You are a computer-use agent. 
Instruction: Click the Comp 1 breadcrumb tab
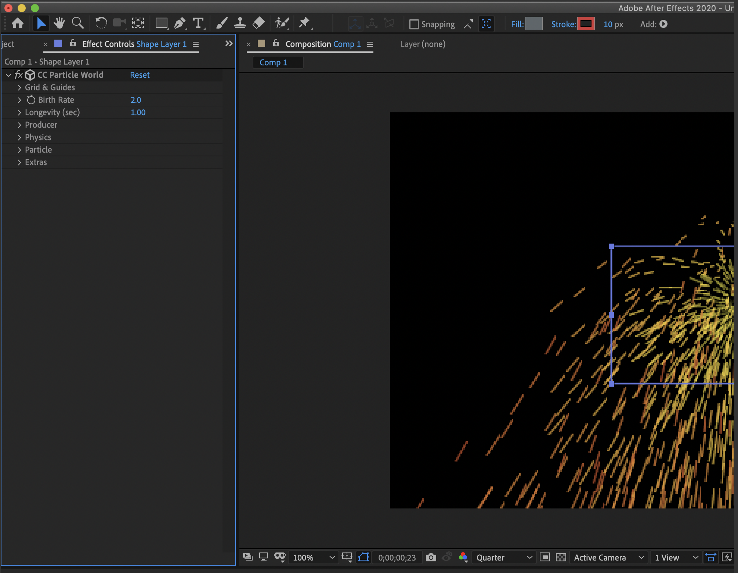278,62
